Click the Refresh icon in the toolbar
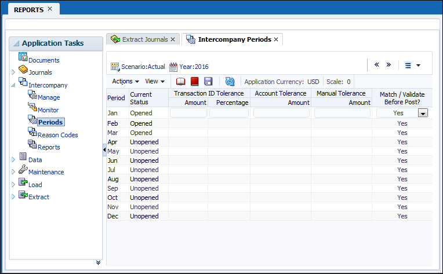This screenshot has width=443, height=274. (230, 82)
